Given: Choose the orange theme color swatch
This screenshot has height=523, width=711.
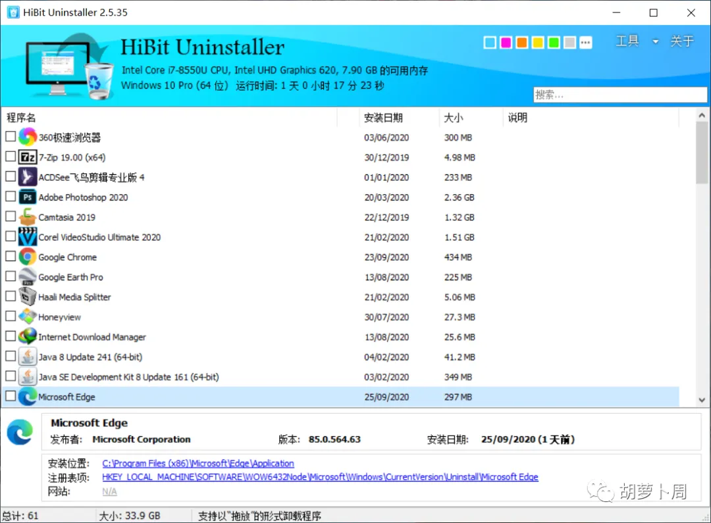Looking at the screenshot, I should [522, 43].
